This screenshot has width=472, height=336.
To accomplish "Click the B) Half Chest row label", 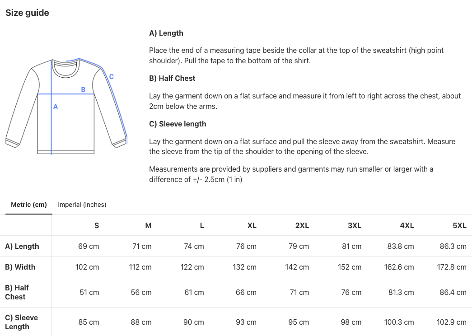I will [x=17, y=292].
